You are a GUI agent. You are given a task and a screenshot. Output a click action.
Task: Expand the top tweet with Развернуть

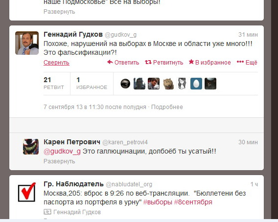pos(59,12)
